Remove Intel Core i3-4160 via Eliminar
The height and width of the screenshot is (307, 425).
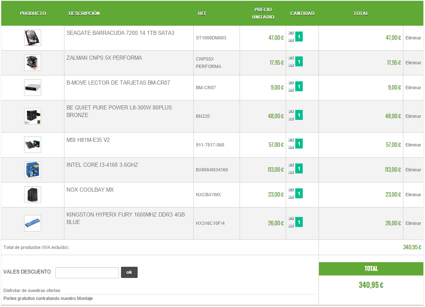click(413, 170)
